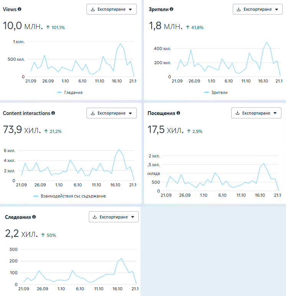Viewport: 286px width, 296px height.
Task: Click the download icon in Зрители export button
Action: tap(239, 9)
